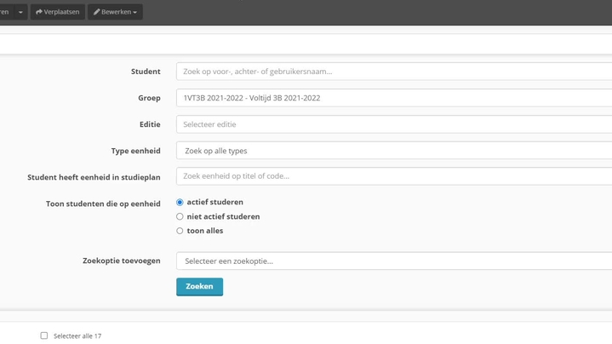Screen dimensions: 612x344
Task: Tick the 'Selecteer alle 17' checkbox
Action: click(44, 335)
